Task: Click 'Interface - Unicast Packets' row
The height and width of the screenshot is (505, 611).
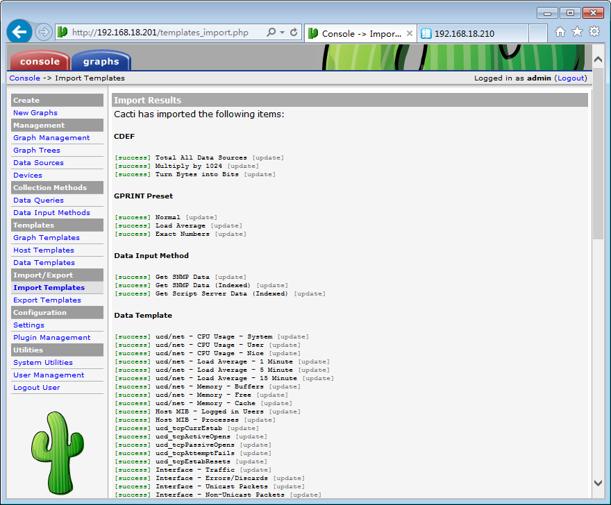Action: (210, 486)
